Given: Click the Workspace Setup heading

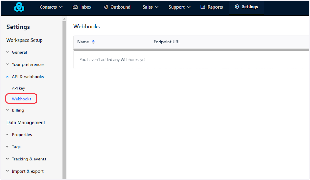Looking at the screenshot, I should 25,40.
